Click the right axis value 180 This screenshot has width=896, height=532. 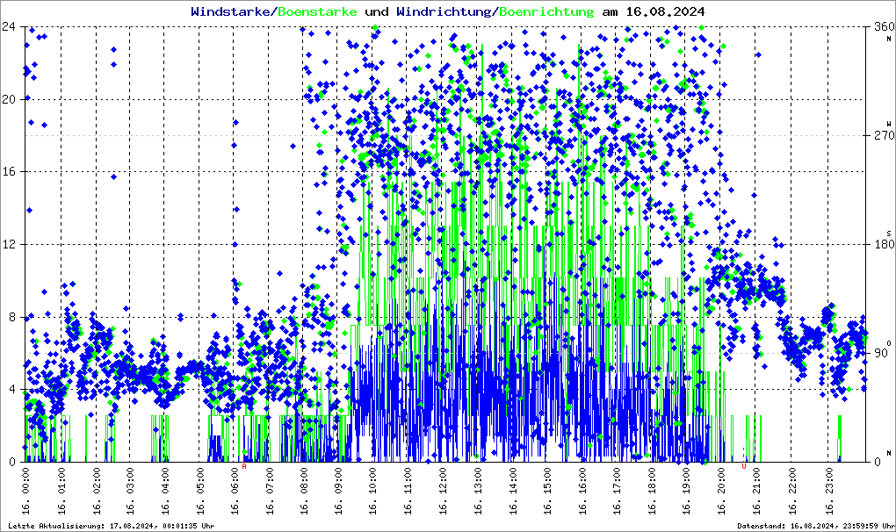[x=884, y=244]
